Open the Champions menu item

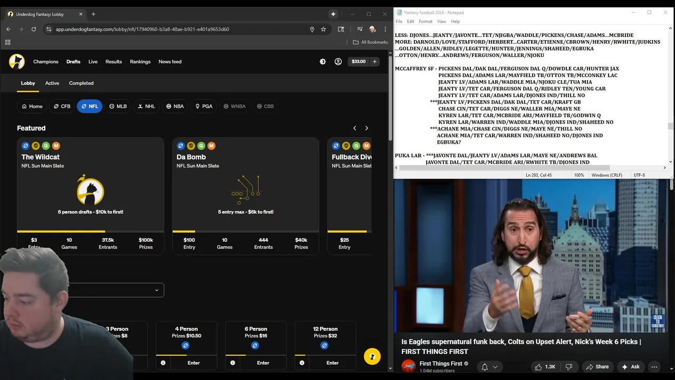(x=46, y=62)
